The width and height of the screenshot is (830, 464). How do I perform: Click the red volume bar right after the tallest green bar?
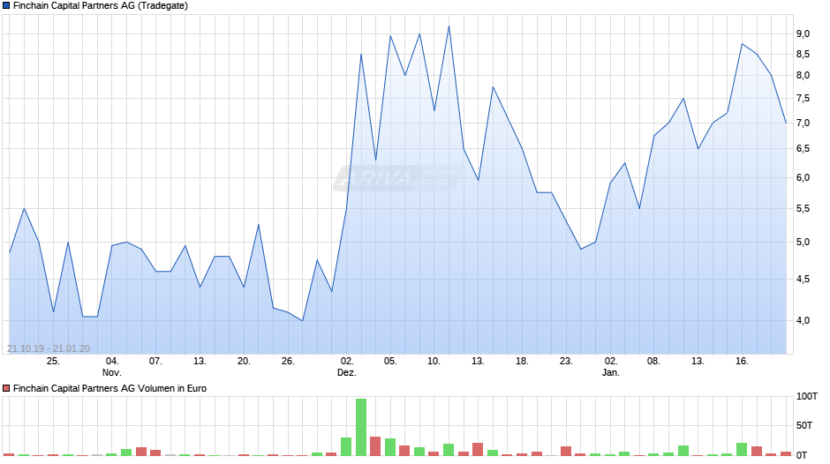click(x=375, y=446)
